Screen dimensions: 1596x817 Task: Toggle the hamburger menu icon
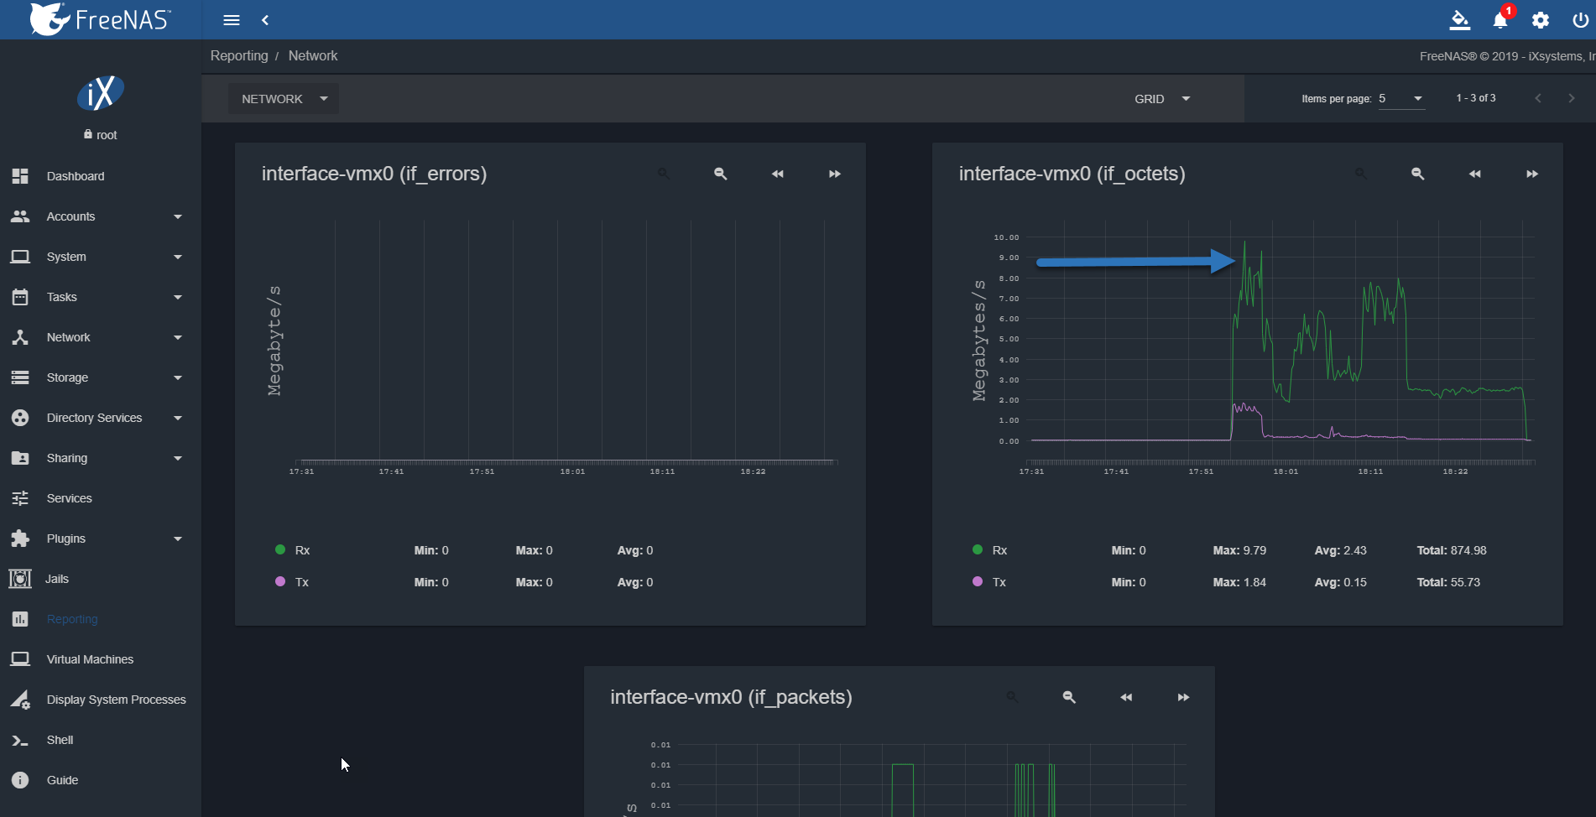click(x=232, y=20)
